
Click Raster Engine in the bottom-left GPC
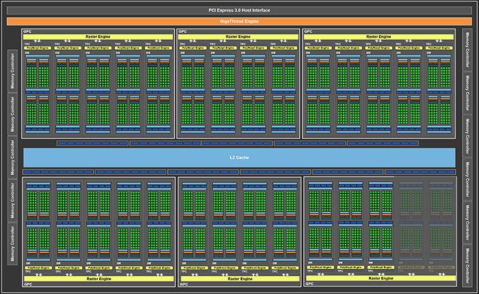pos(99,279)
